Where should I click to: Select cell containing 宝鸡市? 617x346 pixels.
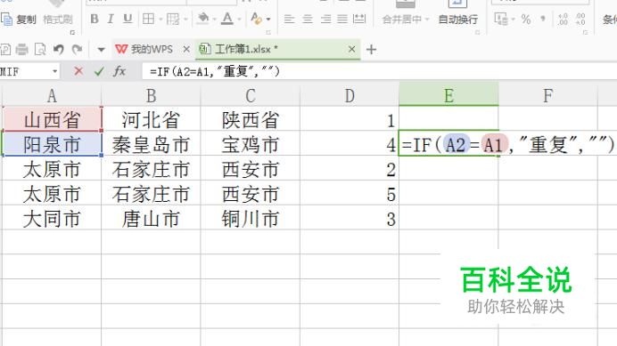pos(251,144)
